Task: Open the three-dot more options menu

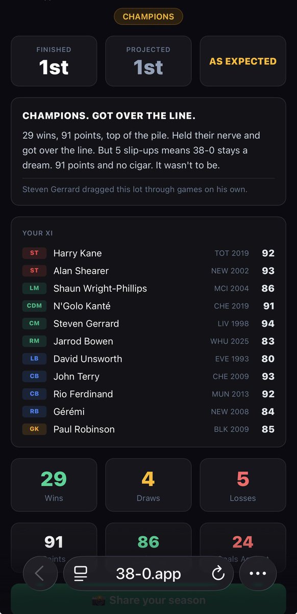Action: [x=258, y=574]
